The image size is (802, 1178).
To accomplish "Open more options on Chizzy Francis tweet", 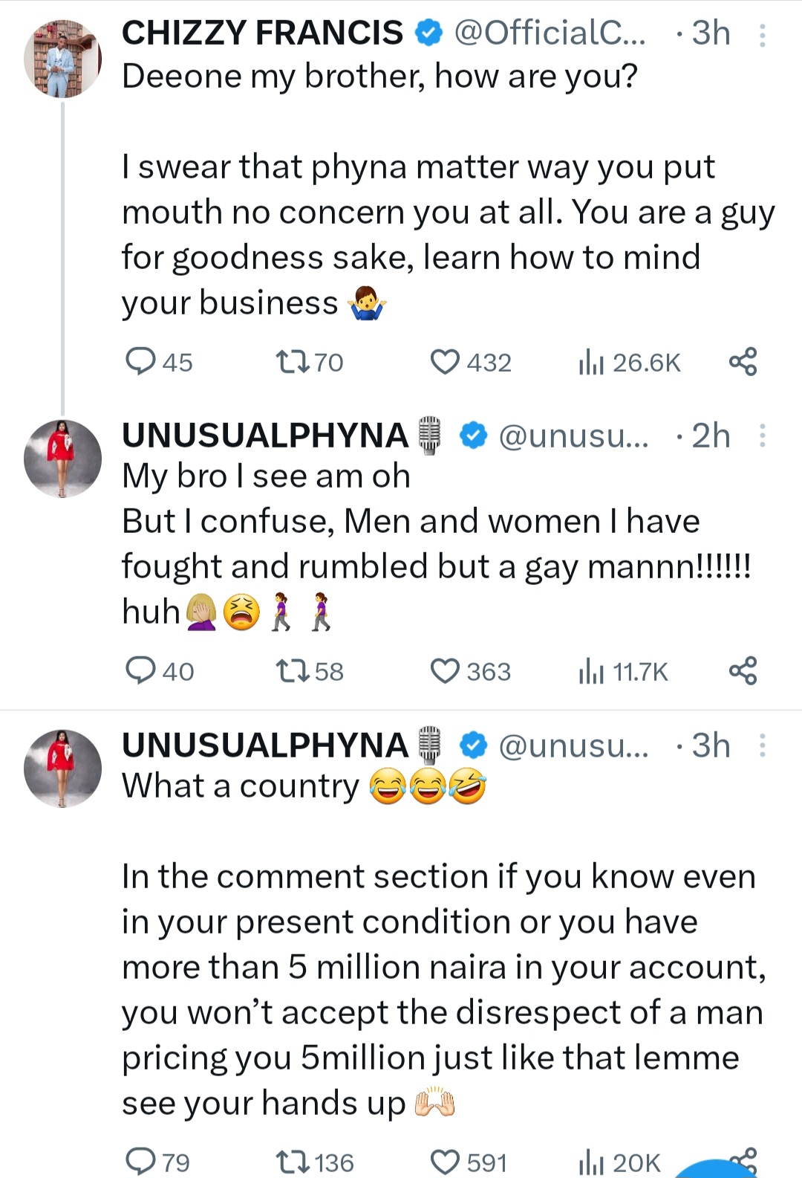I will [x=762, y=34].
